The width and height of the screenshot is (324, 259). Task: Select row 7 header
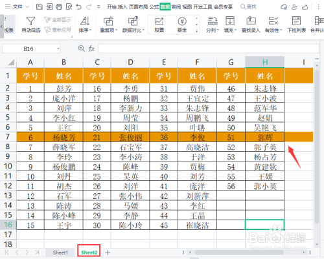coord(8,137)
